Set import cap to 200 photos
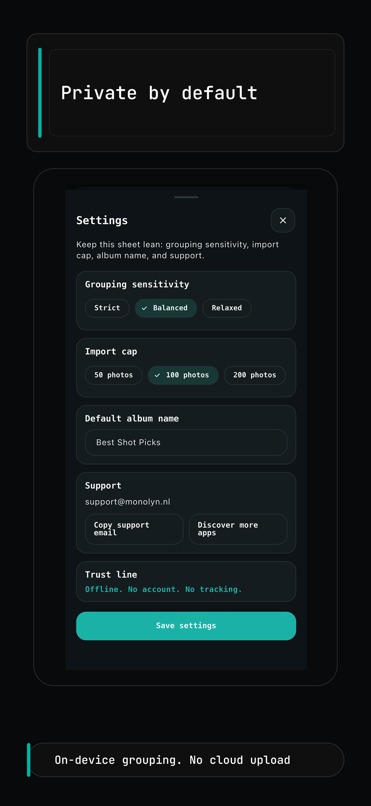Screen dimensions: 371x806 pos(255,375)
